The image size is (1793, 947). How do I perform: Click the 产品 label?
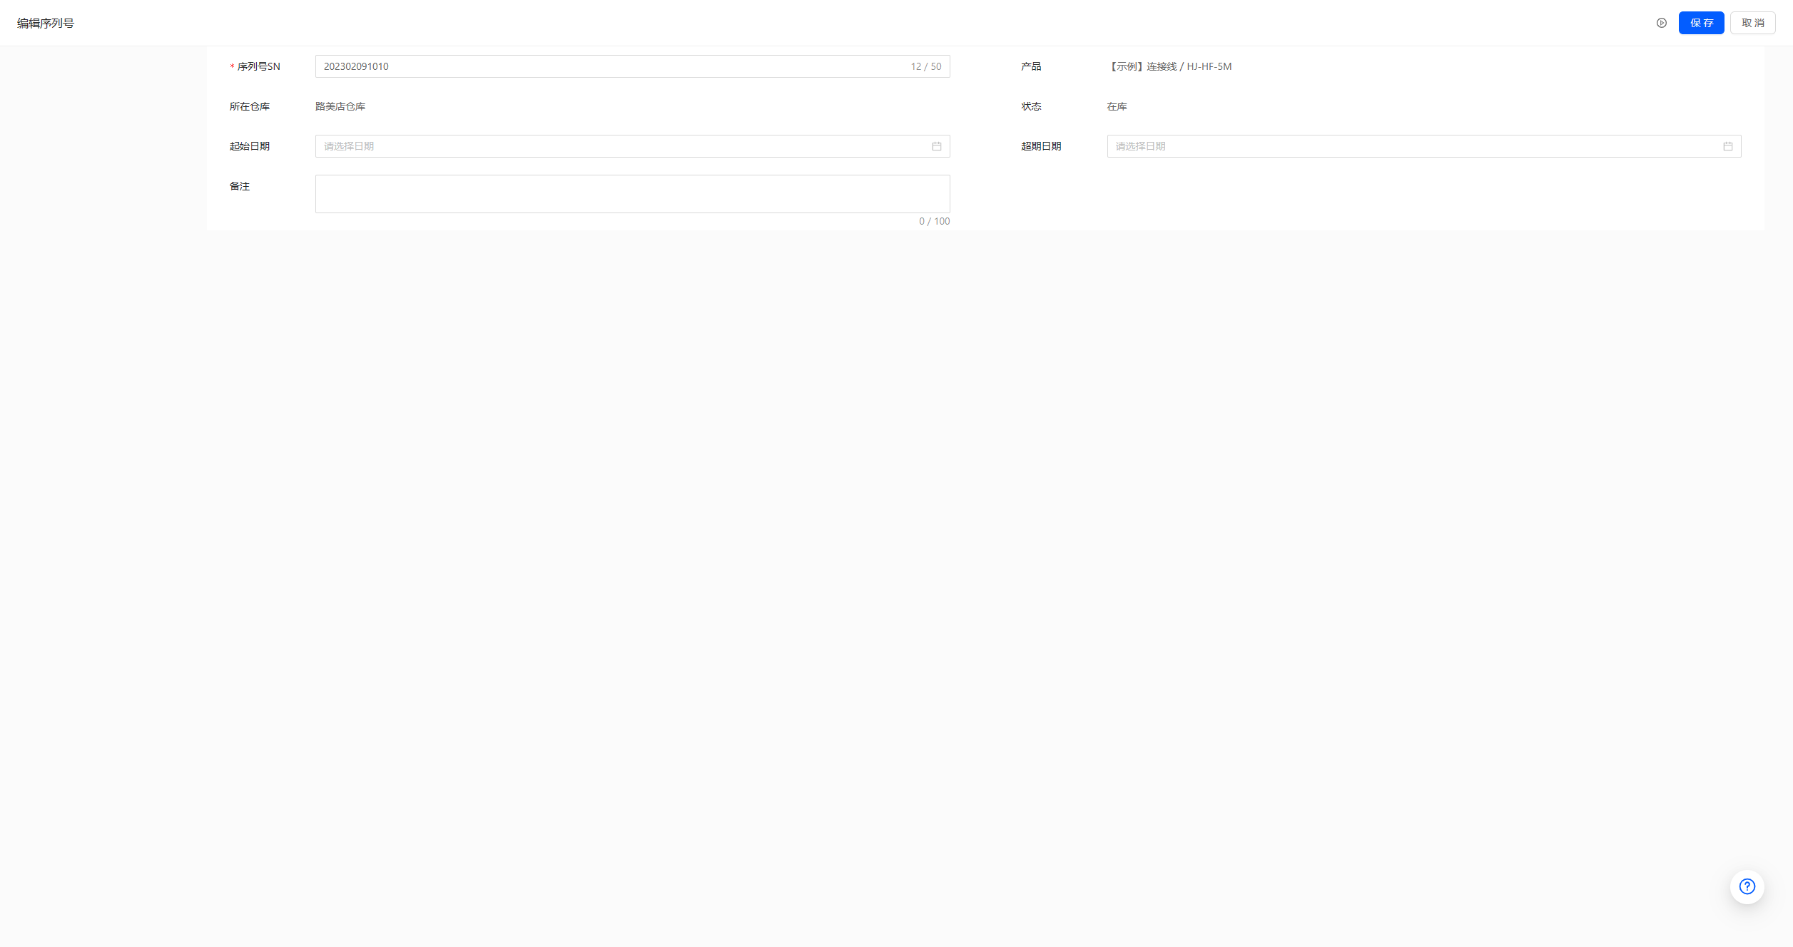[1031, 66]
